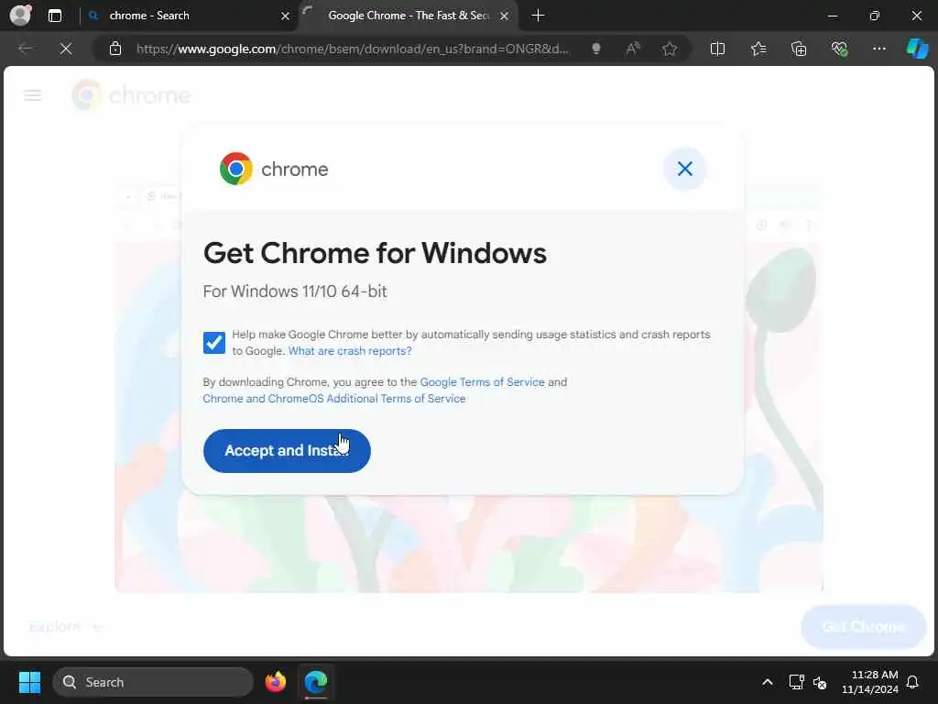
Task: Open Chrome and ChromeOS Additional Terms link
Action: coord(333,399)
